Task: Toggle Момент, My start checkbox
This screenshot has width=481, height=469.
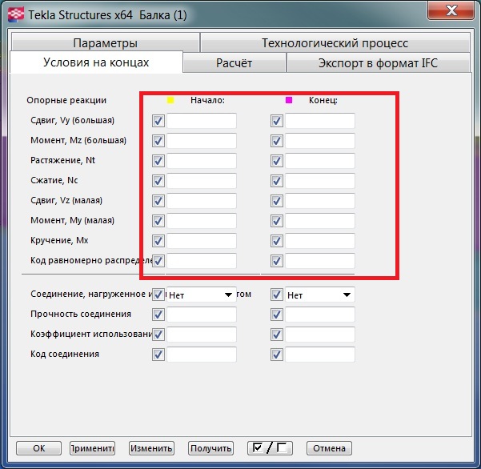Action: point(158,221)
